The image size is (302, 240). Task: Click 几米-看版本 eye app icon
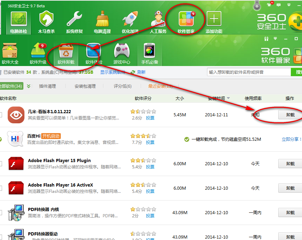tap(16, 115)
